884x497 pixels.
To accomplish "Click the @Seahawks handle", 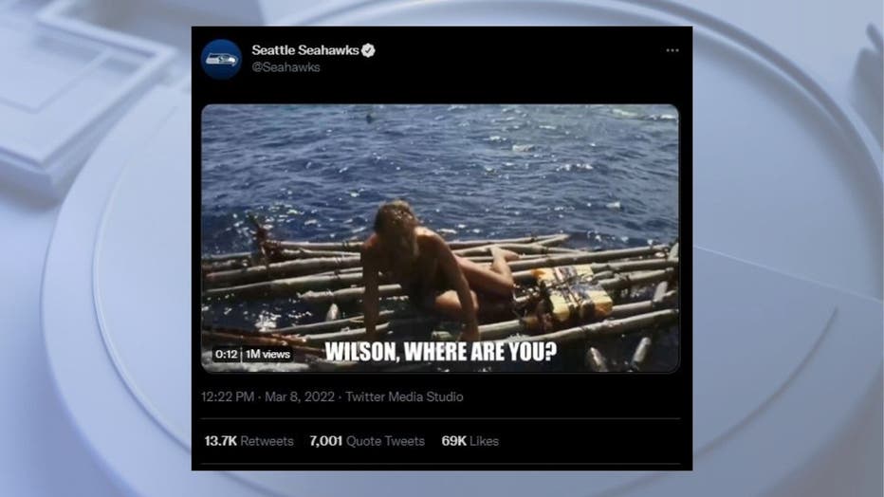I will (x=285, y=67).
